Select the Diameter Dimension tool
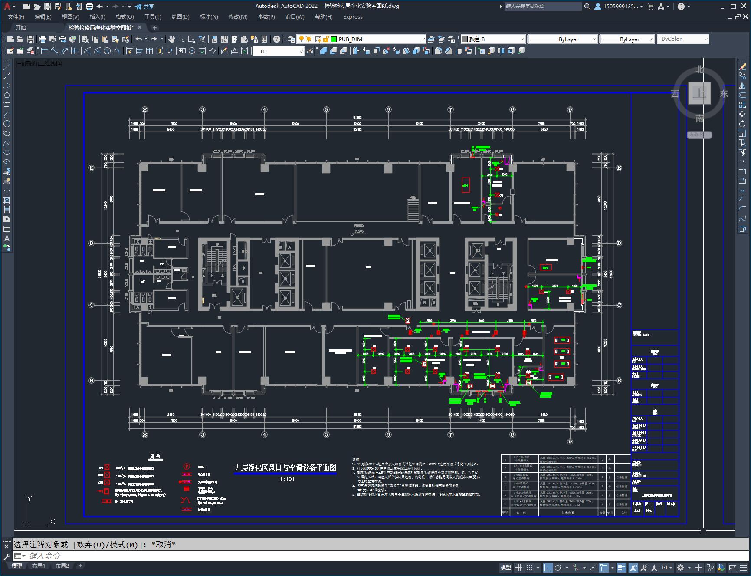Screen dimensions: 751x576 107,51
